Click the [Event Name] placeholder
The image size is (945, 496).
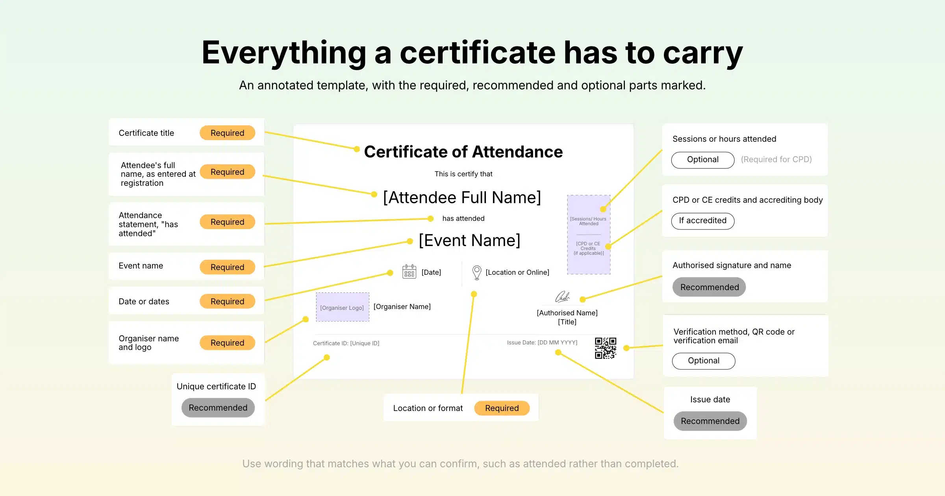(469, 241)
